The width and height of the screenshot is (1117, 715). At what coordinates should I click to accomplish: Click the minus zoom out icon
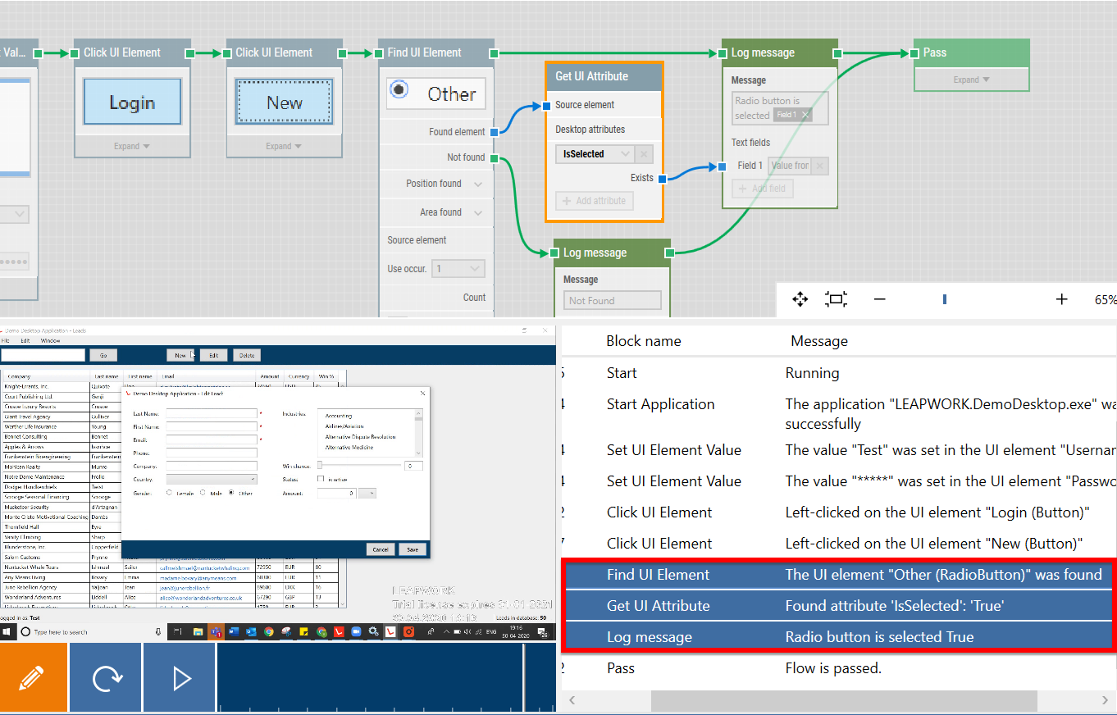click(x=880, y=299)
